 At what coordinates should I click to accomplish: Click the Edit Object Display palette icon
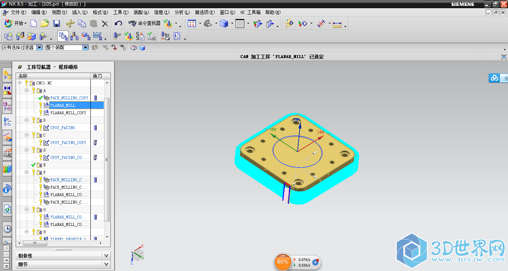point(289,23)
